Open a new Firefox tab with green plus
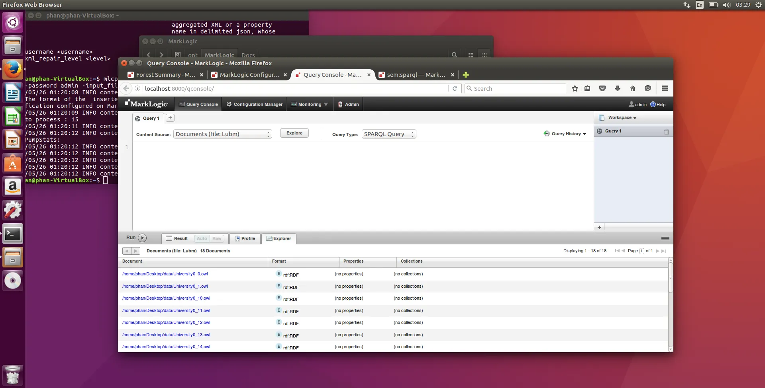Image resolution: width=765 pixels, height=388 pixels. click(x=465, y=75)
